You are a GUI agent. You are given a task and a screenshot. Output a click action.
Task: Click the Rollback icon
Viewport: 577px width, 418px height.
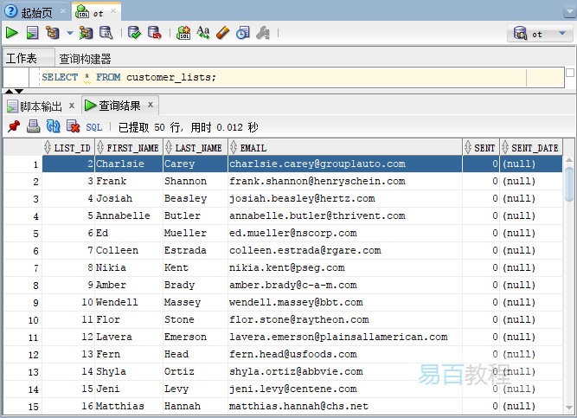point(154,33)
